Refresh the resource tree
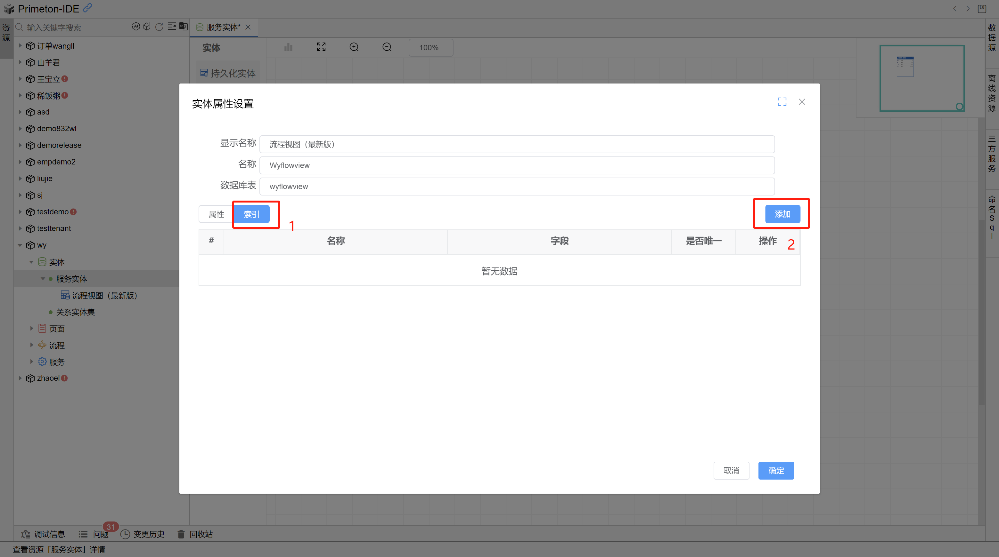The width and height of the screenshot is (999, 557). 159,27
